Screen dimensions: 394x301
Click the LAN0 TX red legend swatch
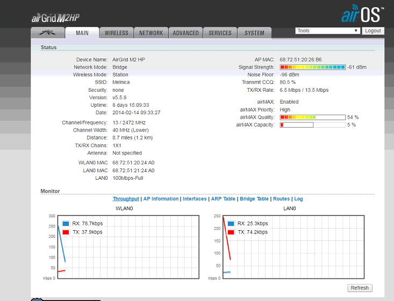click(x=231, y=232)
